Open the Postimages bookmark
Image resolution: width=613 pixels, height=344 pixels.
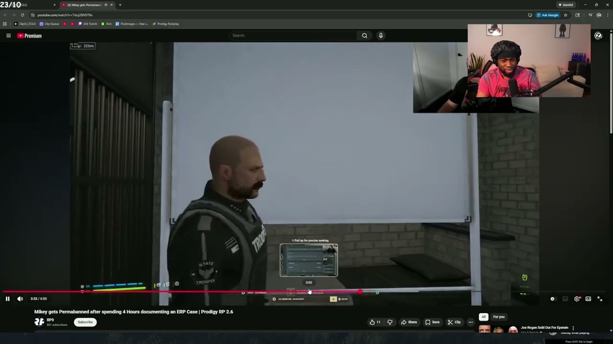[132, 24]
